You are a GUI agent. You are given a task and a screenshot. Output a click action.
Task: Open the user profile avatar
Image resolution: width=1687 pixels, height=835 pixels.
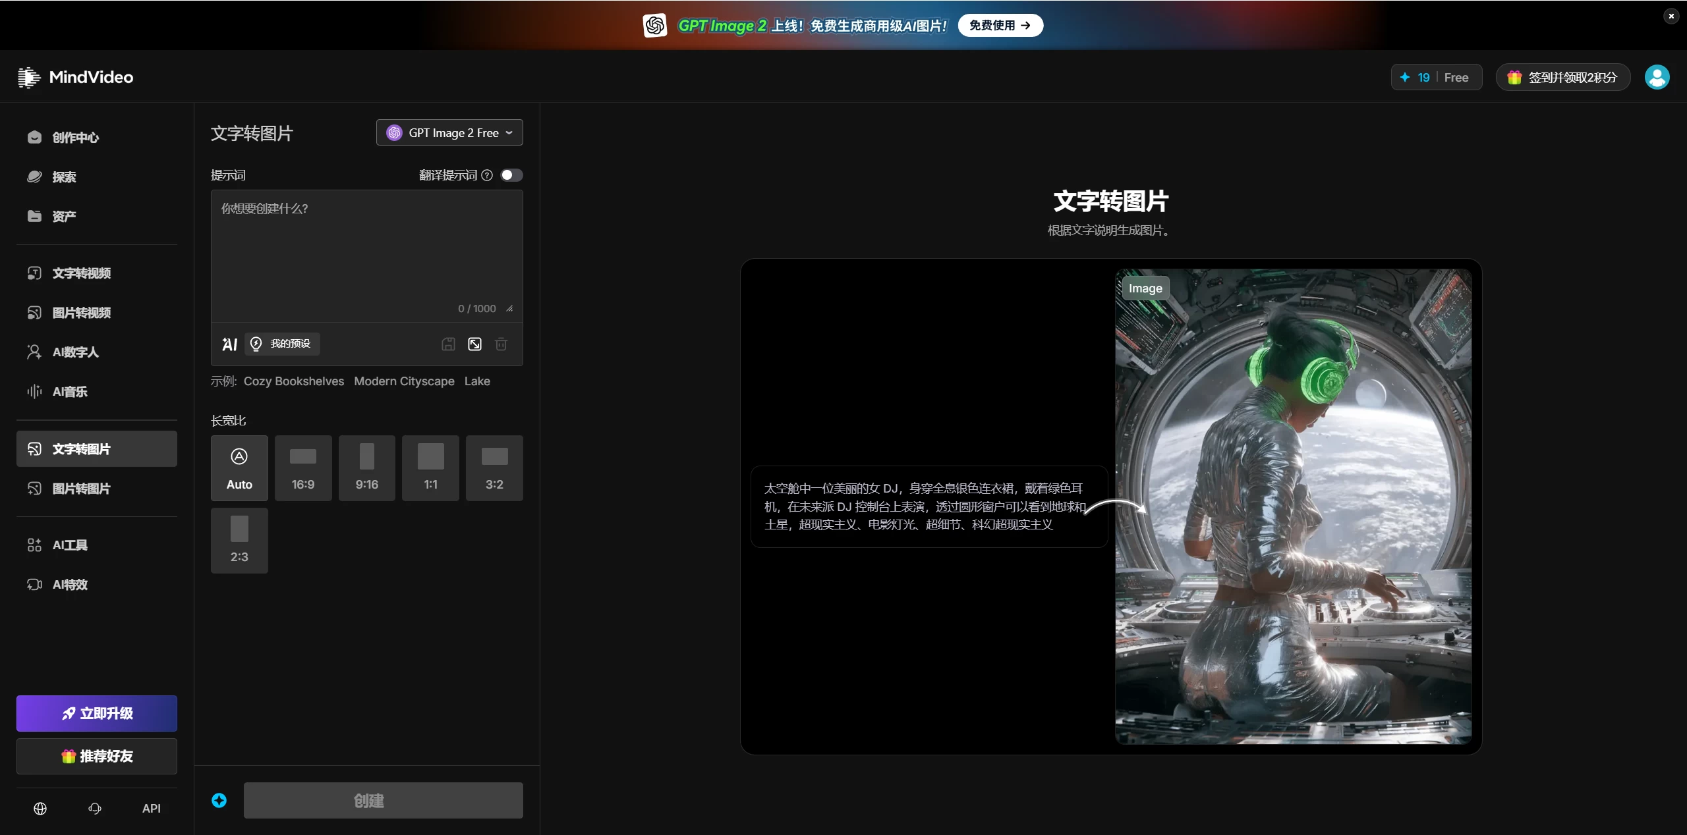[x=1657, y=77]
